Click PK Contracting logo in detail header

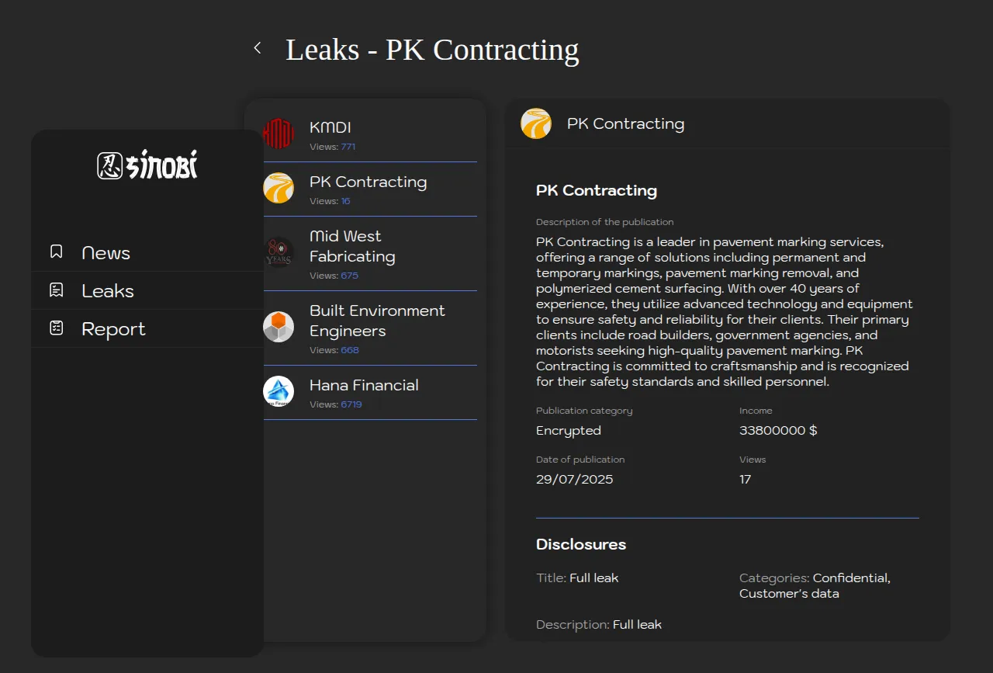coord(536,123)
